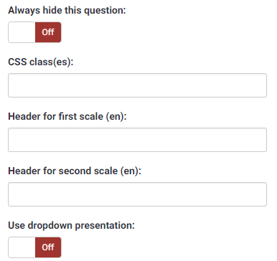Click the 'CSS class(es):' label
Screen dimensions: 277x261
(x=41, y=62)
